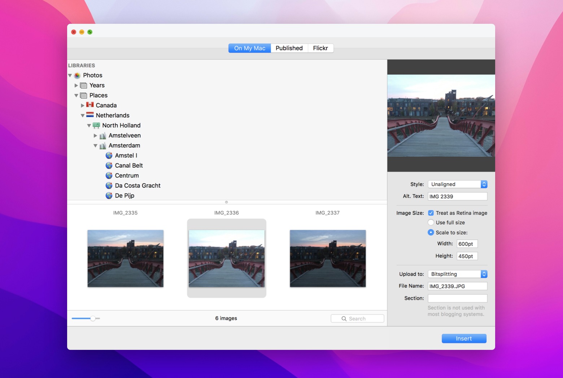Select the Canada flag icon

90,105
